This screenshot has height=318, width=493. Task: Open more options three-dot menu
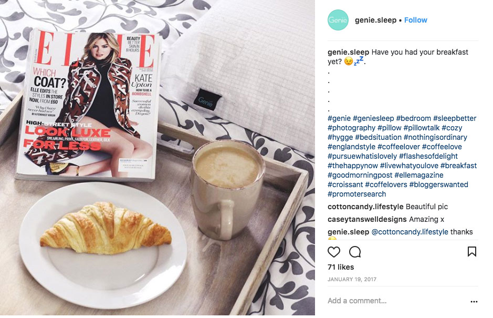click(x=474, y=302)
